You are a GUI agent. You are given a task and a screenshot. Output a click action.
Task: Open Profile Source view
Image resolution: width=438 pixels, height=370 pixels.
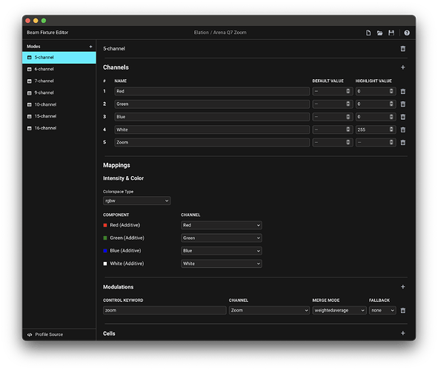pyautogui.click(x=49, y=334)
